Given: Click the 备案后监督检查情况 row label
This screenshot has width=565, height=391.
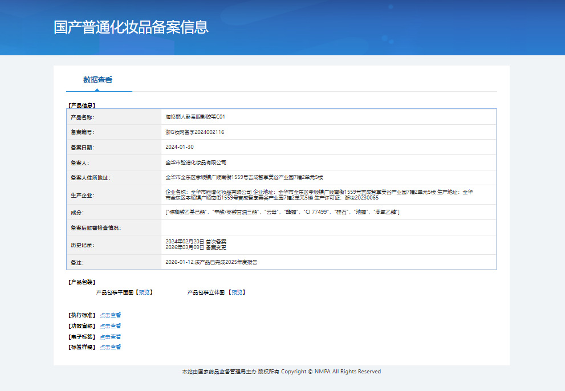Looking at the screenshot, I should (x=96, y=228).
